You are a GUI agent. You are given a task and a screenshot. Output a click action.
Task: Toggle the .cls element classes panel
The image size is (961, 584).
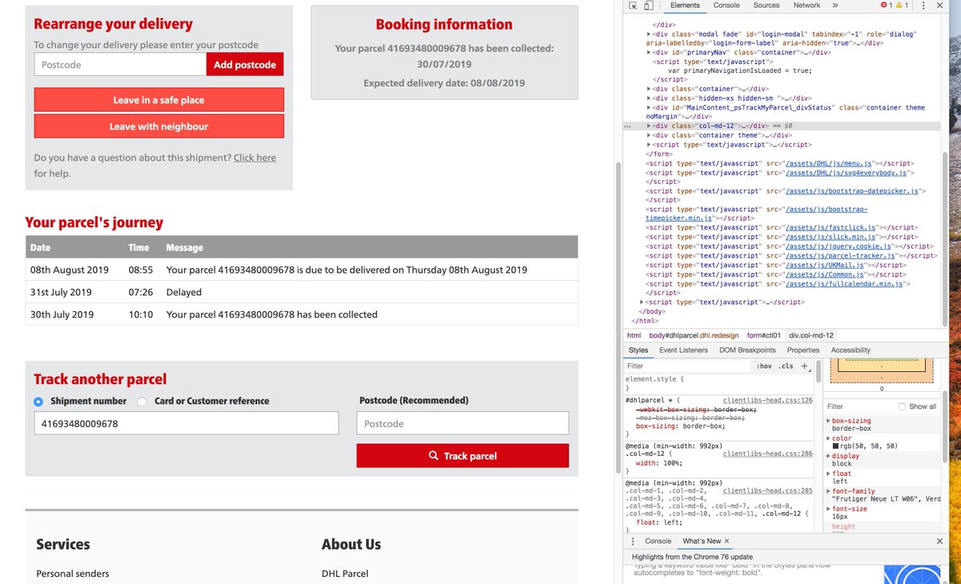pyautogui.click(x=786, y=366)
